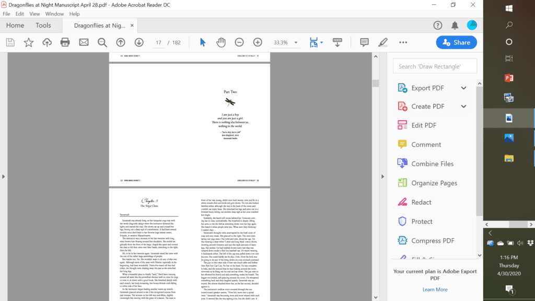Activate the arrow selection tool

coord(203,42)
